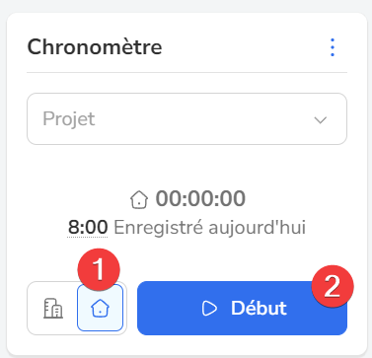Image resolution: width=372 pixels, height=358 pixels.
Task: Select the home remote work location
Action: tap(100, 308)
